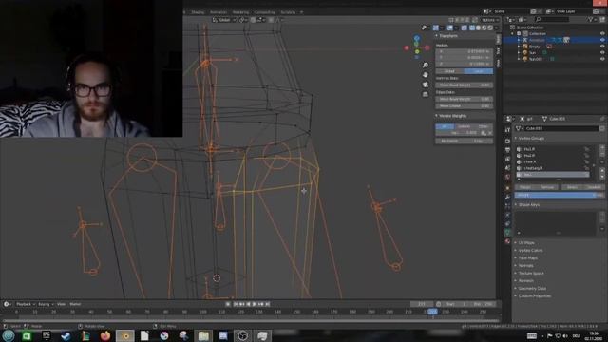Image resolution: width=608 pixels, height=342 pixels.
Task: Click the zoom magnifier viewport navigation icon
Action: click(x=426, y=66)
